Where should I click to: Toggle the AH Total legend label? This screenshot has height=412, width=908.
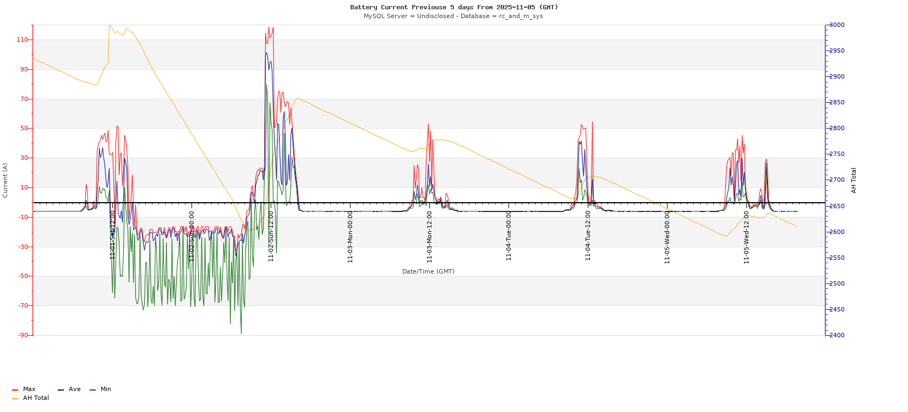click(36, 398)
